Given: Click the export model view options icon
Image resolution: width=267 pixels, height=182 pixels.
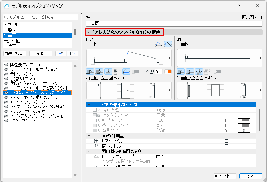Looking at the screenshot, I should [x=73, y=54].
